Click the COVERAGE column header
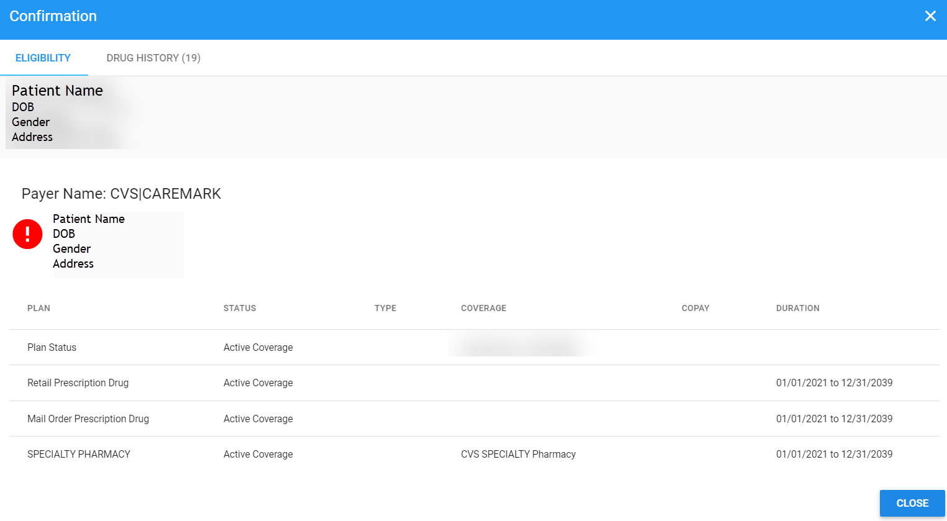The height and width of the screenshot is (521, 947). coord(484,308)
